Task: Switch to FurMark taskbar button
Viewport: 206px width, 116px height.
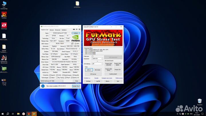Action: pos(29,114)
